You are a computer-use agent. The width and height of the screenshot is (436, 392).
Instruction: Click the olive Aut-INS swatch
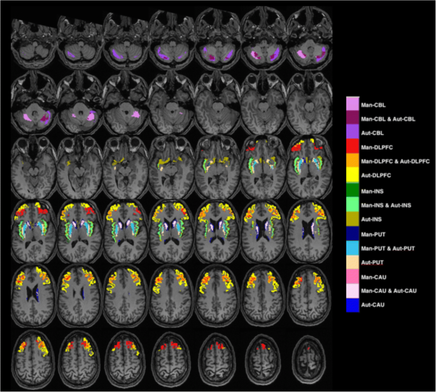point(353,219)
